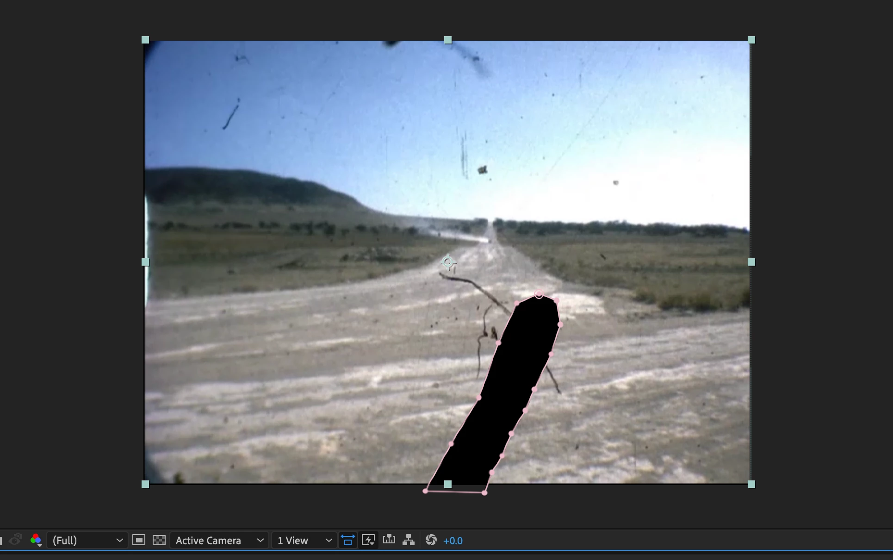Click the Region of Interest icon
This screenshot has height=560, width=893.
(x=138, y=540)
